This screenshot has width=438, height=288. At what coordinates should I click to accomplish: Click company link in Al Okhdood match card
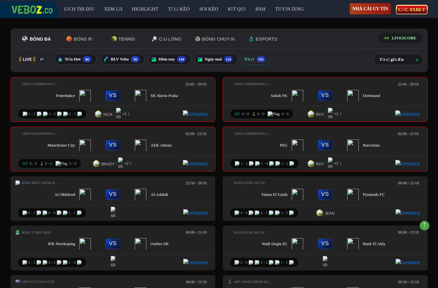tap(195, 212)
